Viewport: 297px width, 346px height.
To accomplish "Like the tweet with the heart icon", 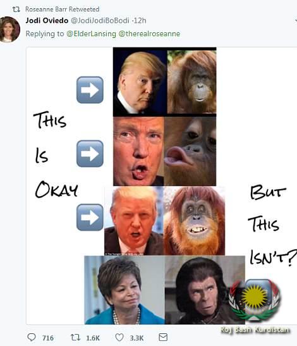I will point(119,337).
